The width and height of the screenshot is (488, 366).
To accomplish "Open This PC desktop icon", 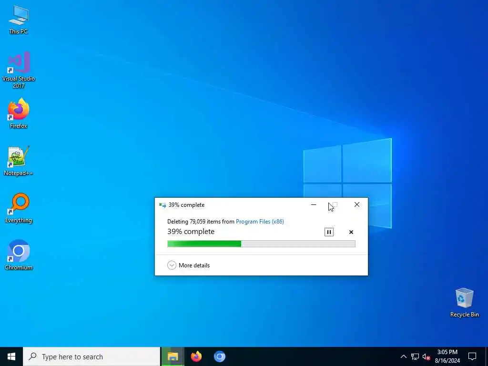I will (19, 20).
